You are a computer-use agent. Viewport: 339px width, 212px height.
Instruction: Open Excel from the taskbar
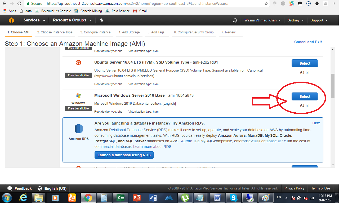tap(121, 198)
